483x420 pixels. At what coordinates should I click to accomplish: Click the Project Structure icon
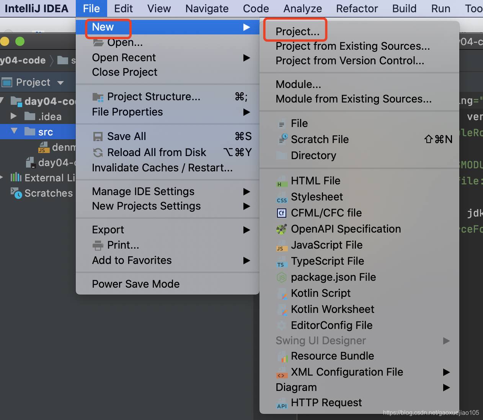(x=98, y=97)
